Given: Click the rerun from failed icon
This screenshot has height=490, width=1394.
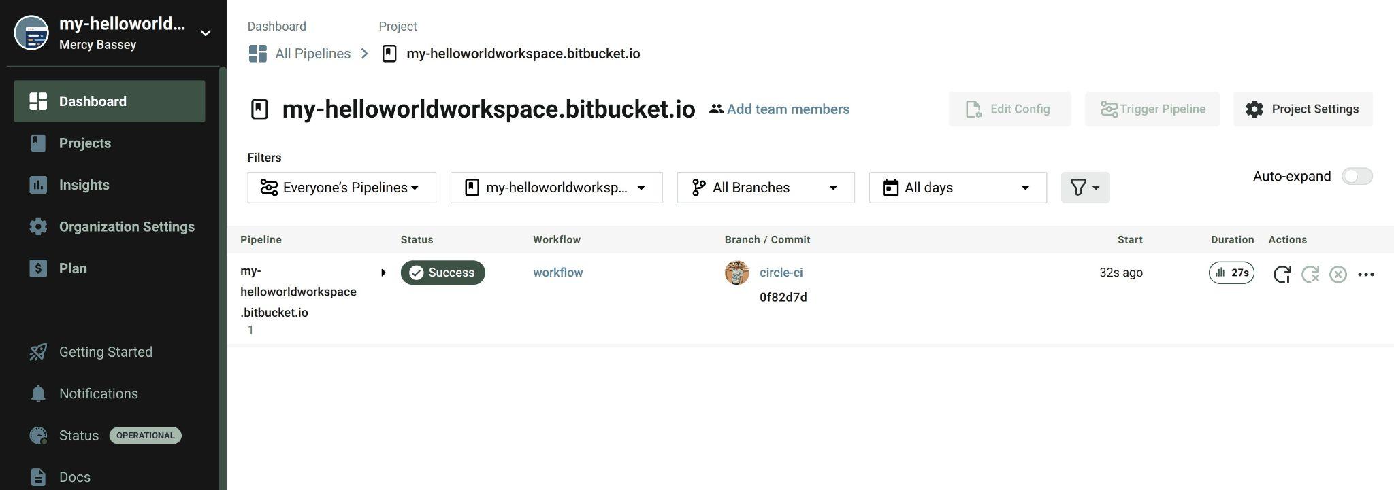Looking at the screenshot, I should [x=1310, y=275].
